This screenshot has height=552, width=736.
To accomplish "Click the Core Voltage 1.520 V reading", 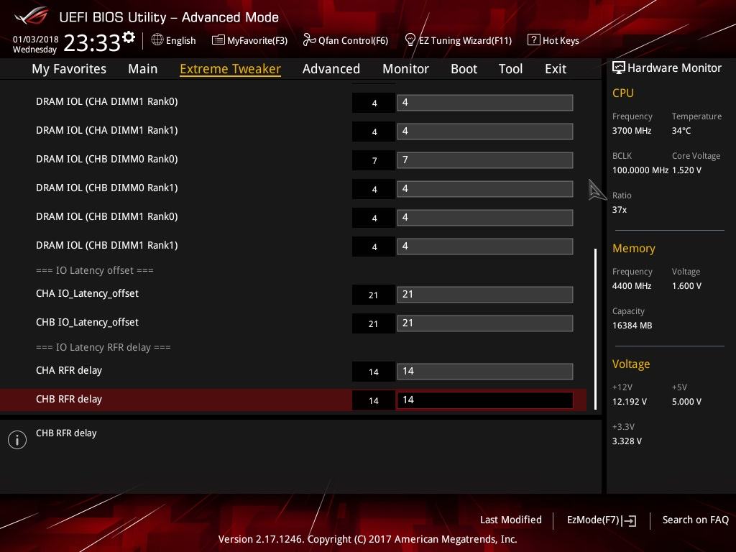I will click(x=686, y=170).
